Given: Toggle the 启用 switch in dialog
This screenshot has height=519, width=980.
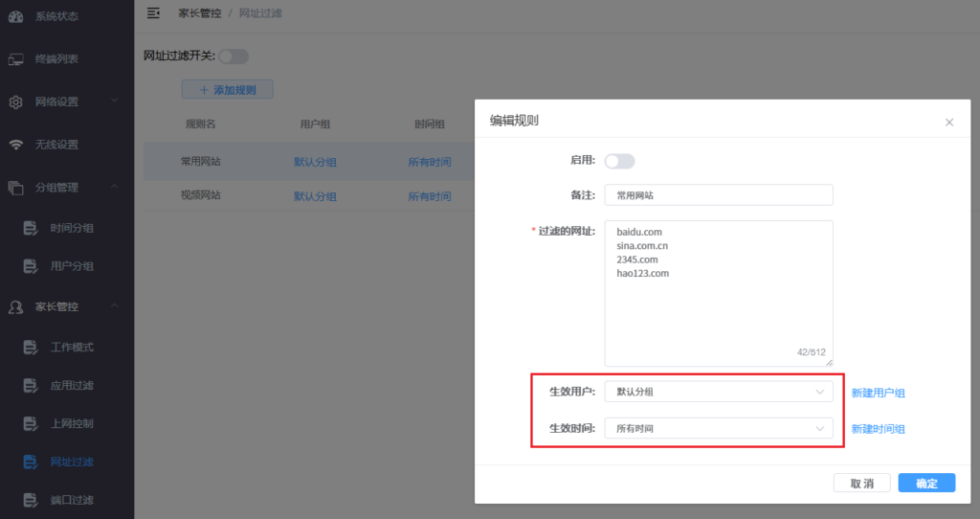Looking at the screenshot, I should click(619, 162).
